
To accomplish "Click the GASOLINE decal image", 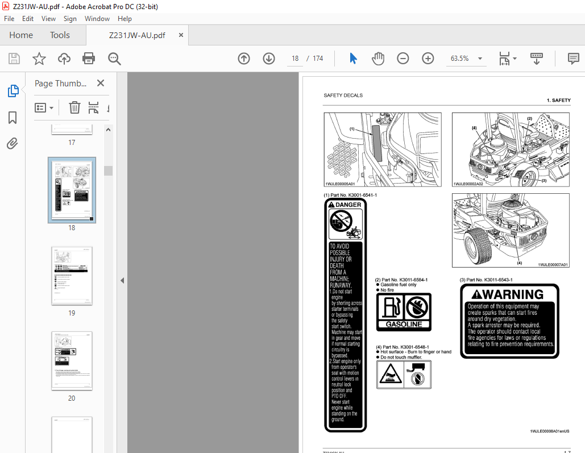I will point(404,312).
